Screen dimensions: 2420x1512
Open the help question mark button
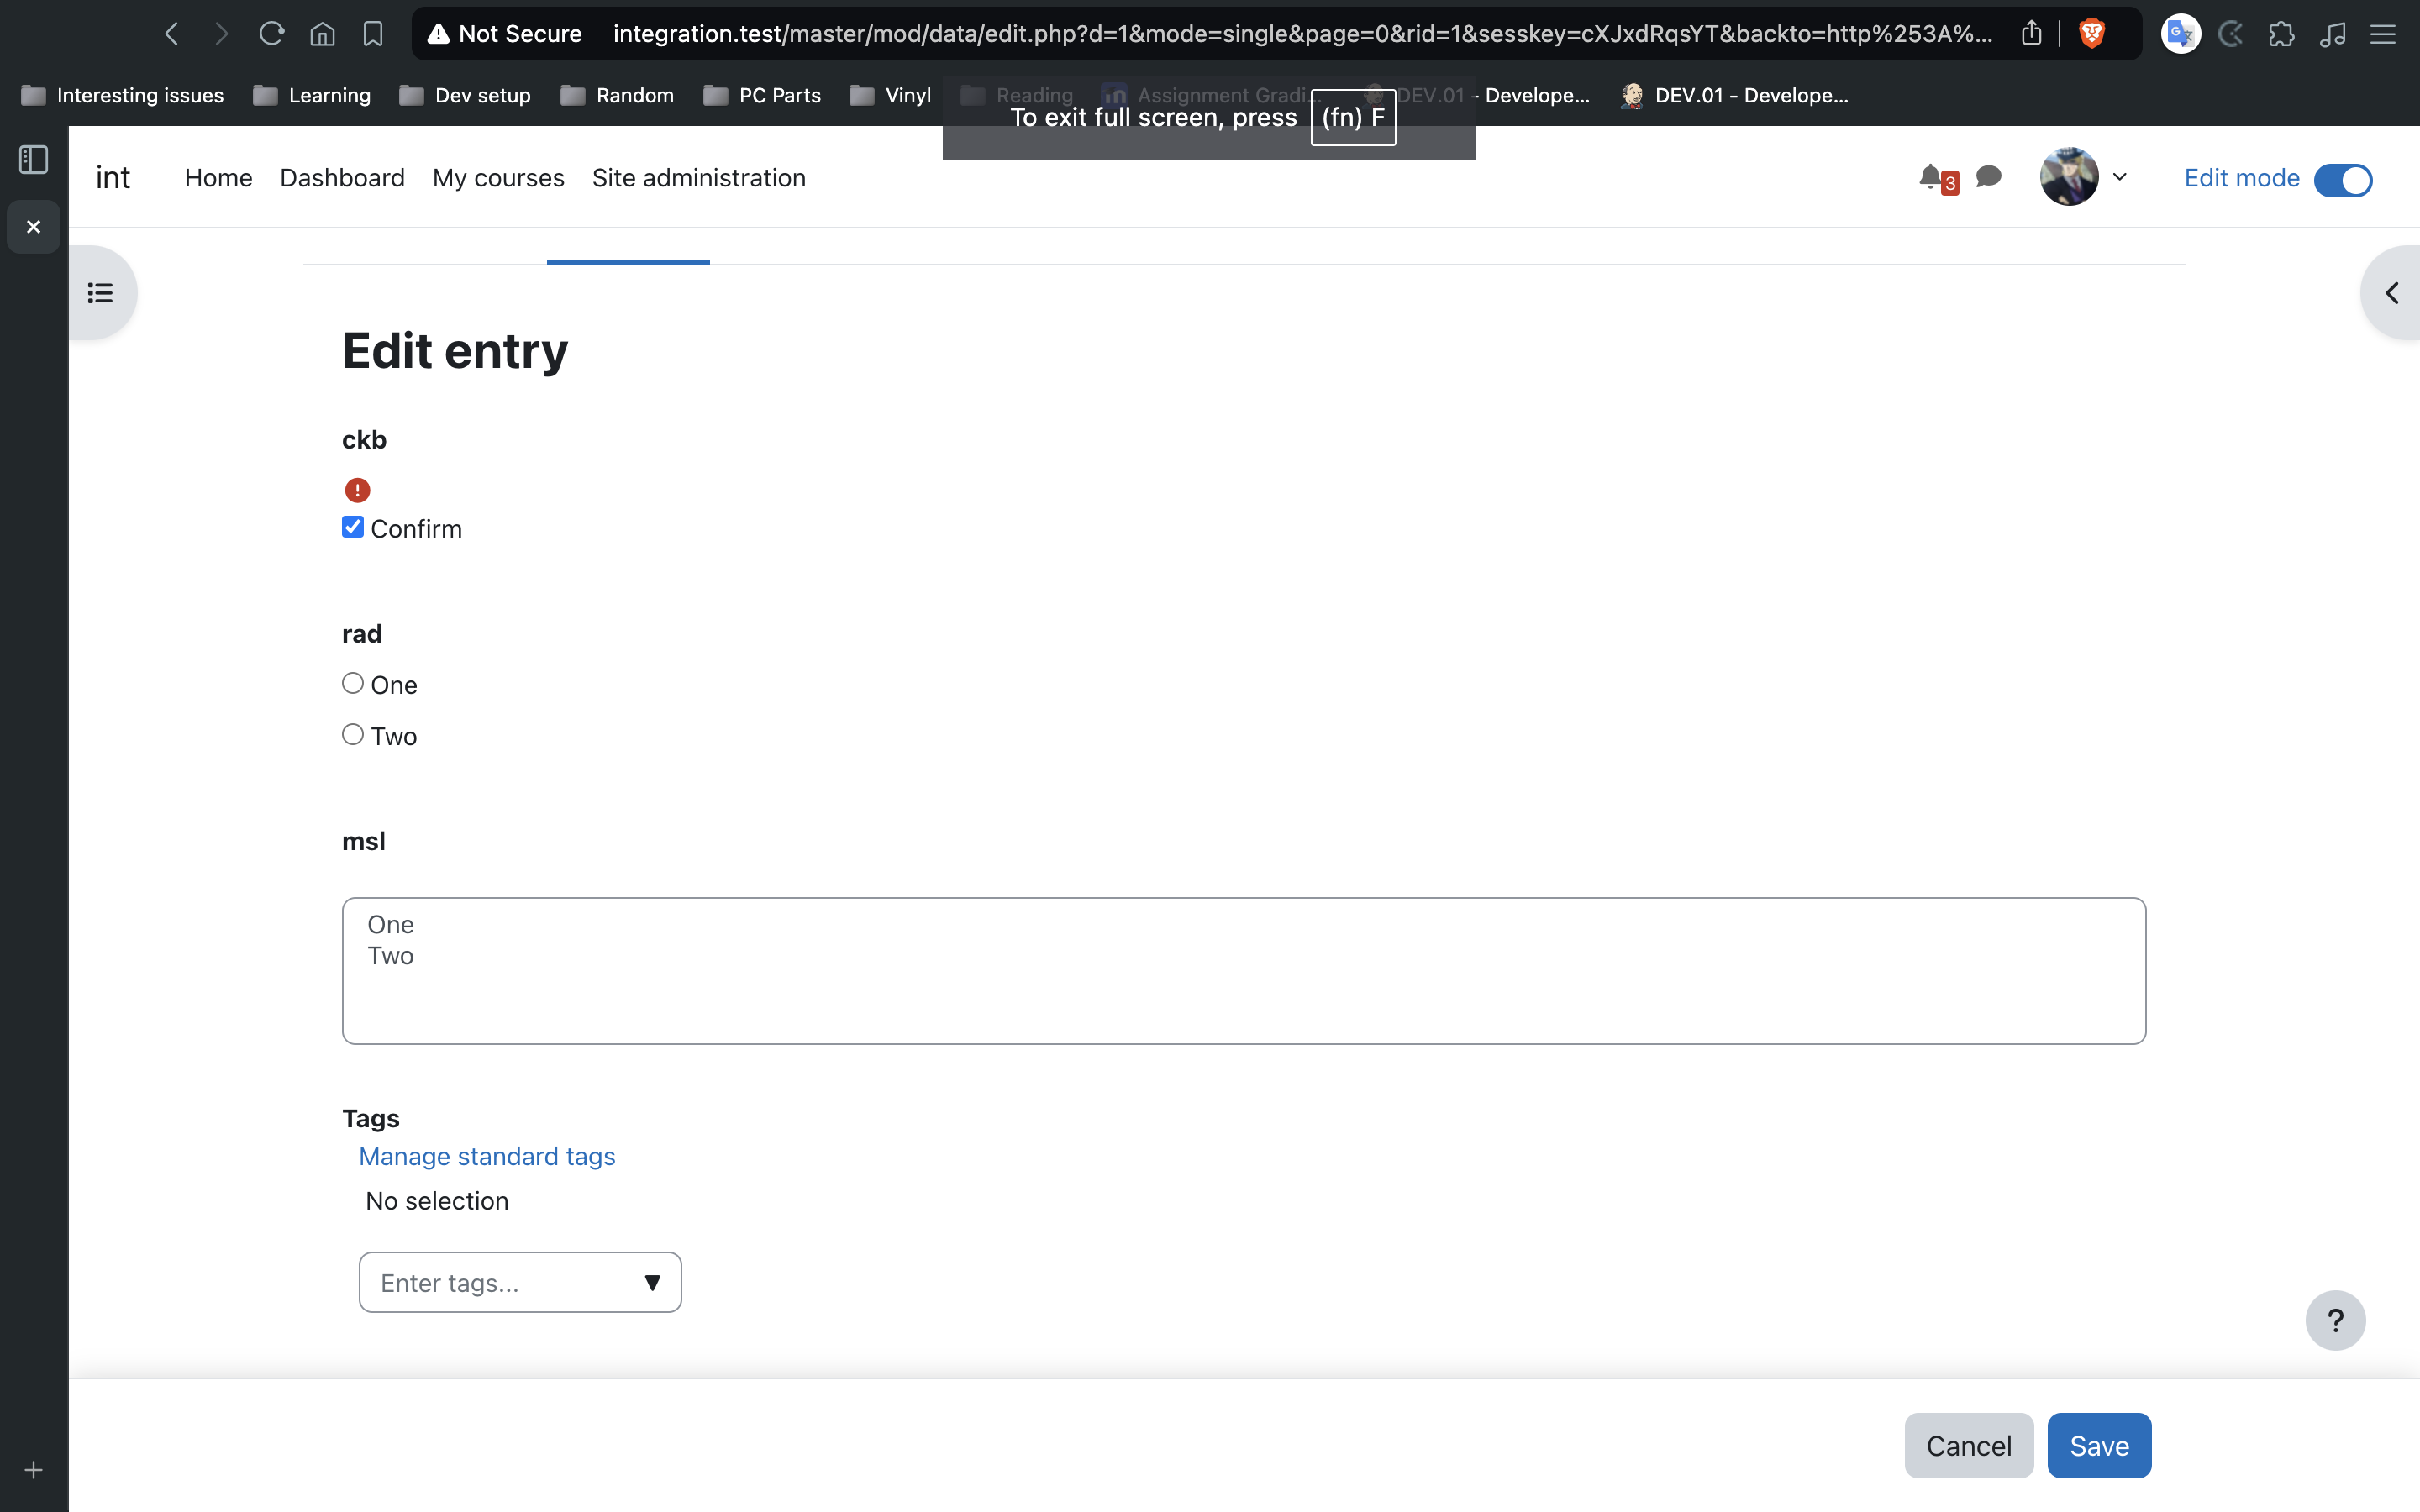[x=2335, y=1320]
